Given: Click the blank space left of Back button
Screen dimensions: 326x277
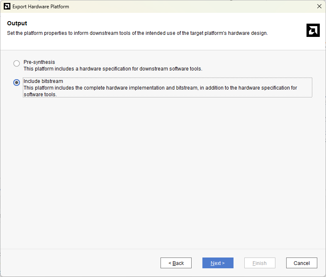Looking at the screenshot, I should (x=83, y=263).
